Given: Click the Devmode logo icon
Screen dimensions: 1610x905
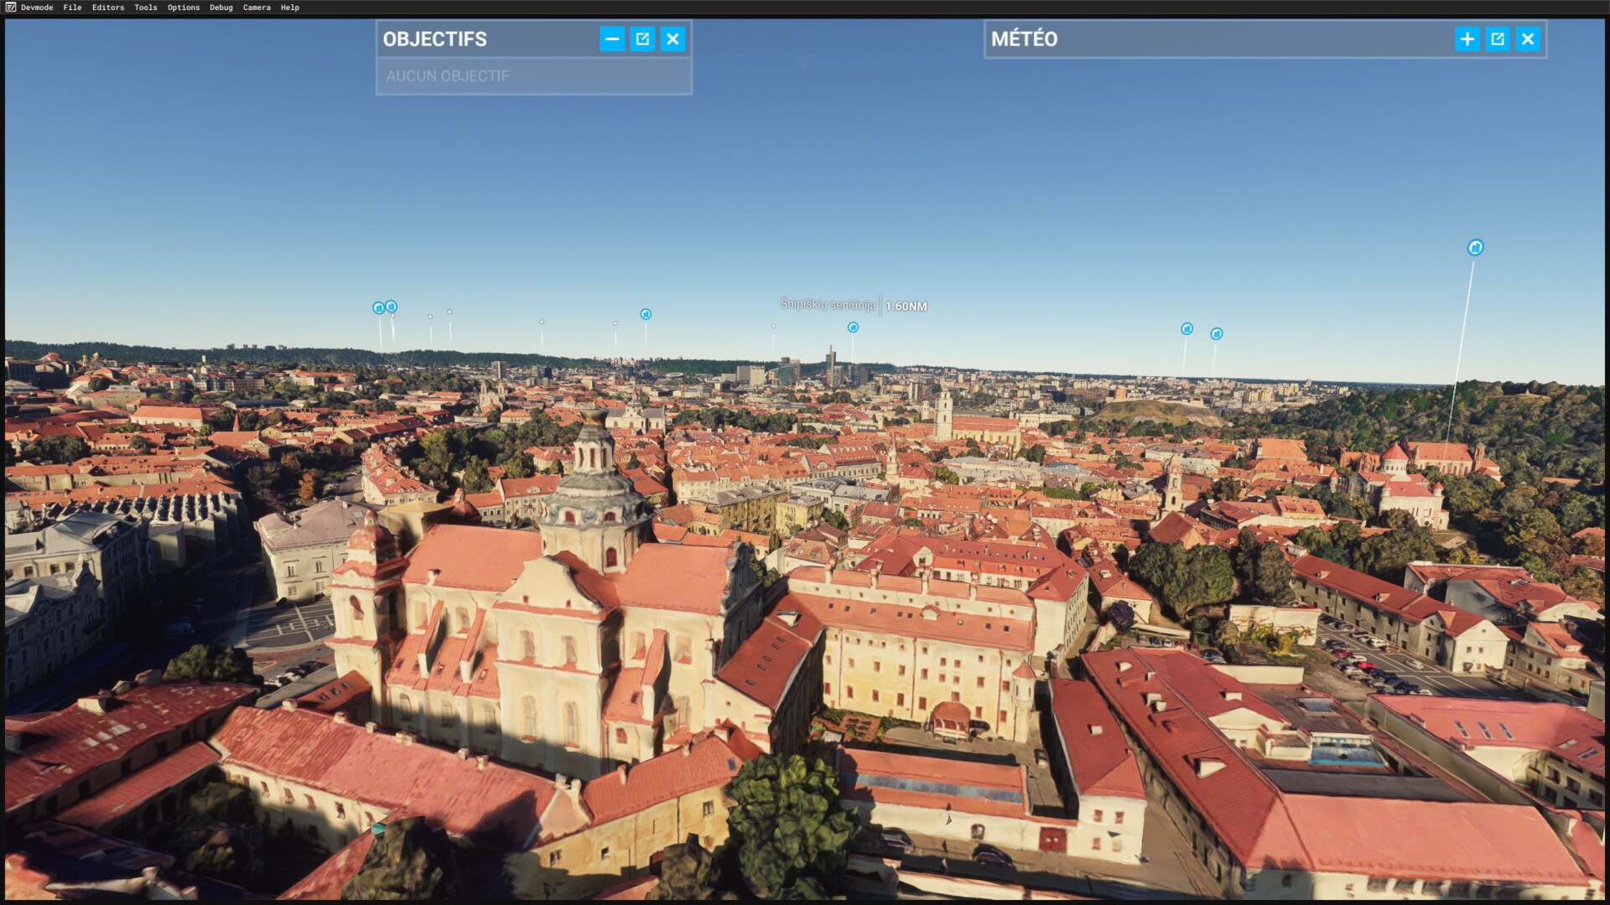Looking at the screenshot, I should pos(11,8).
